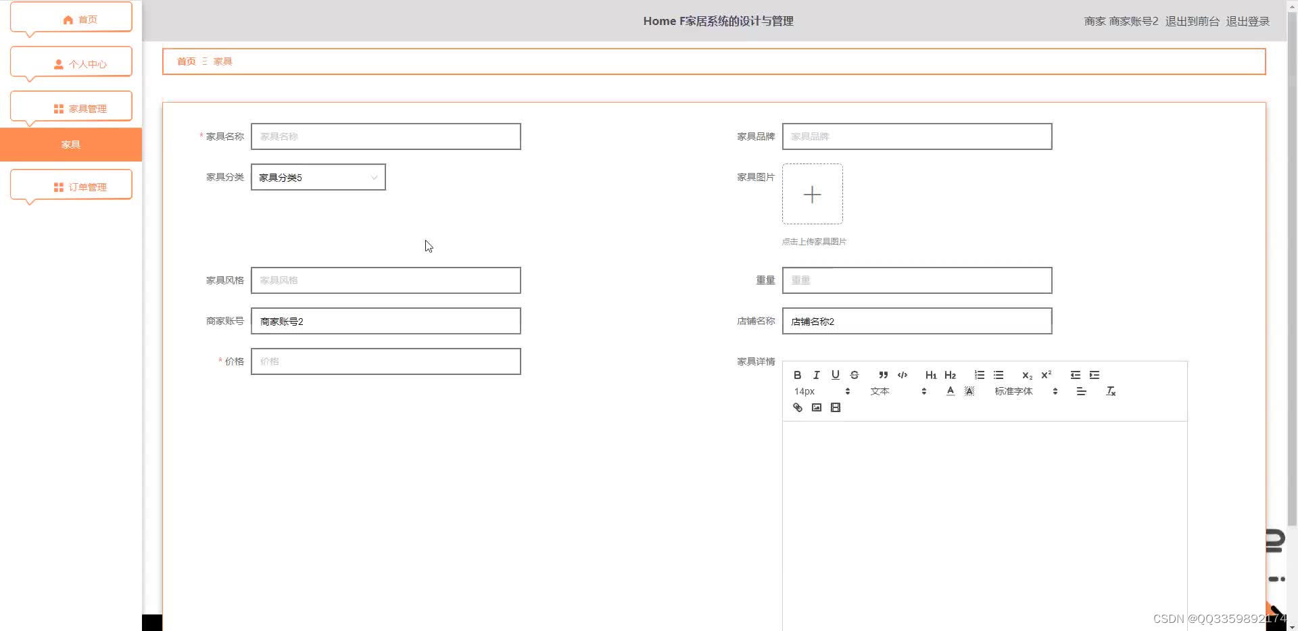
Task: Focus the 商家账号 input field
Action: tap(385, 321)
